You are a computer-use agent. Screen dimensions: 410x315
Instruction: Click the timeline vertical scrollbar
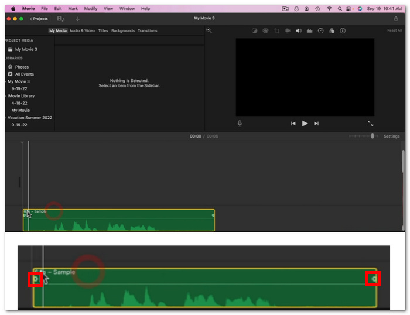(403, 191)
